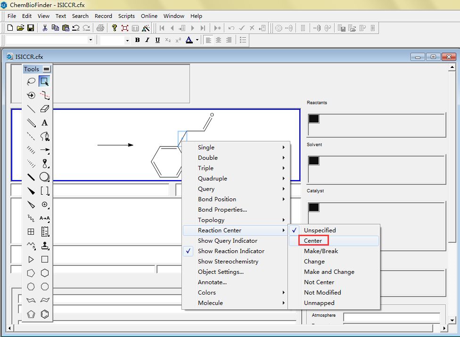
Task: Click the Atmosphere input field
Action: (x=392, y=317)
